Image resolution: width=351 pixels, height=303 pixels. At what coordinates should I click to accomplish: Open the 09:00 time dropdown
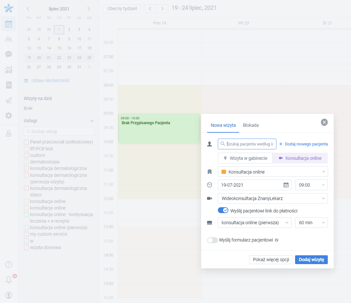[311, 185]
